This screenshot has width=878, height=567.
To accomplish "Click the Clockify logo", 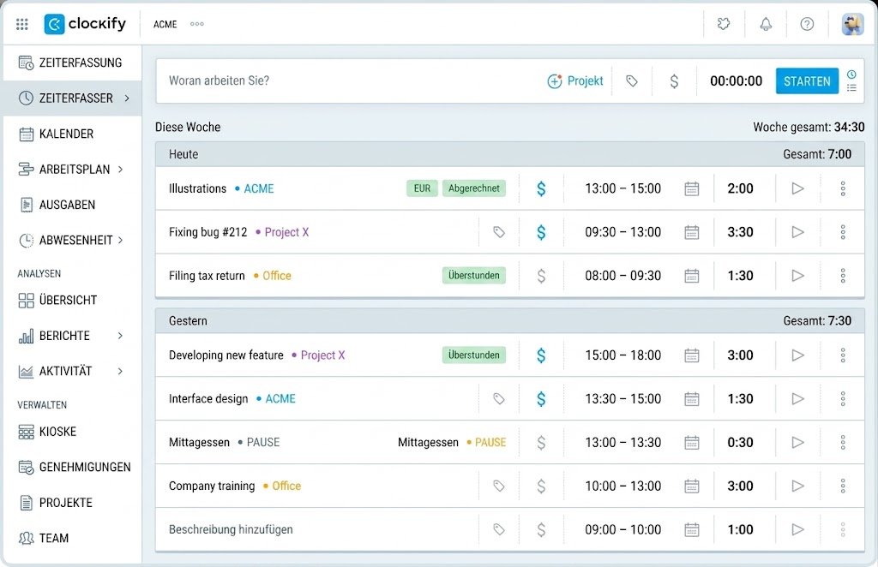I will 85,24.
